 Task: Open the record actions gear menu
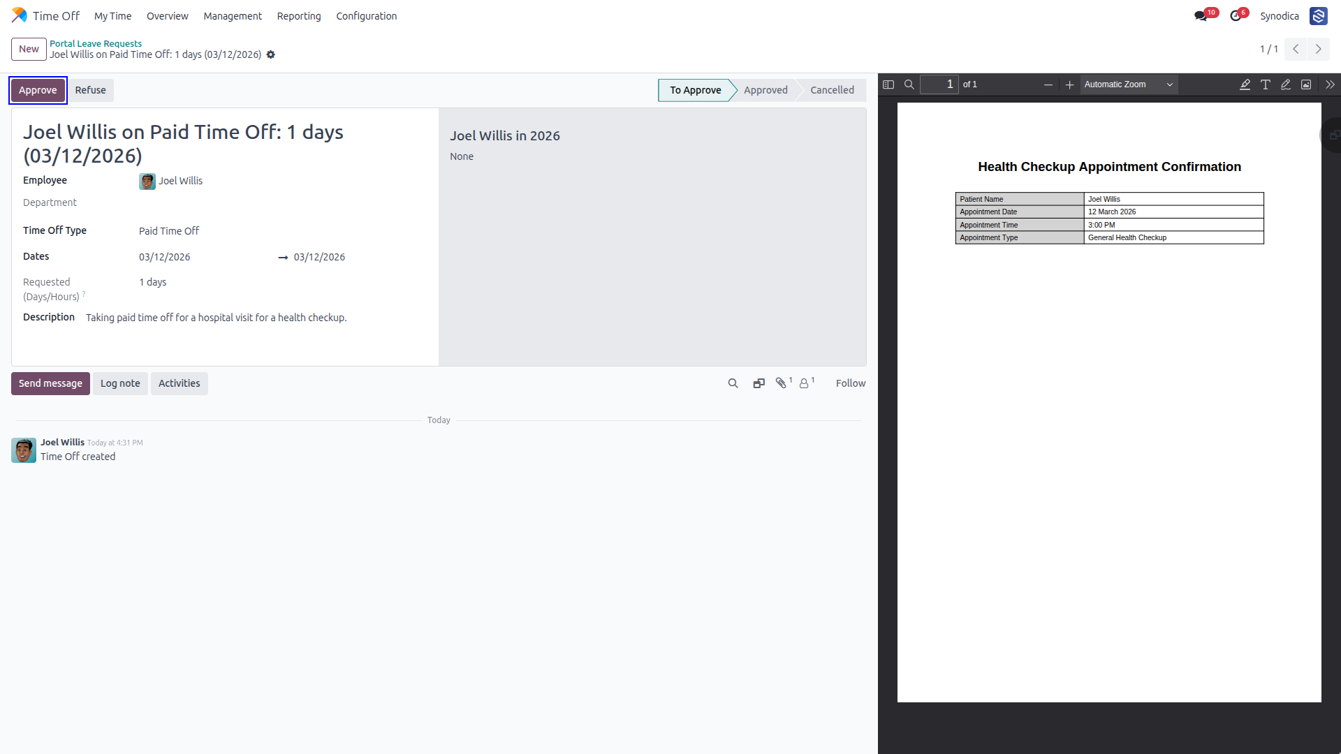271,54
